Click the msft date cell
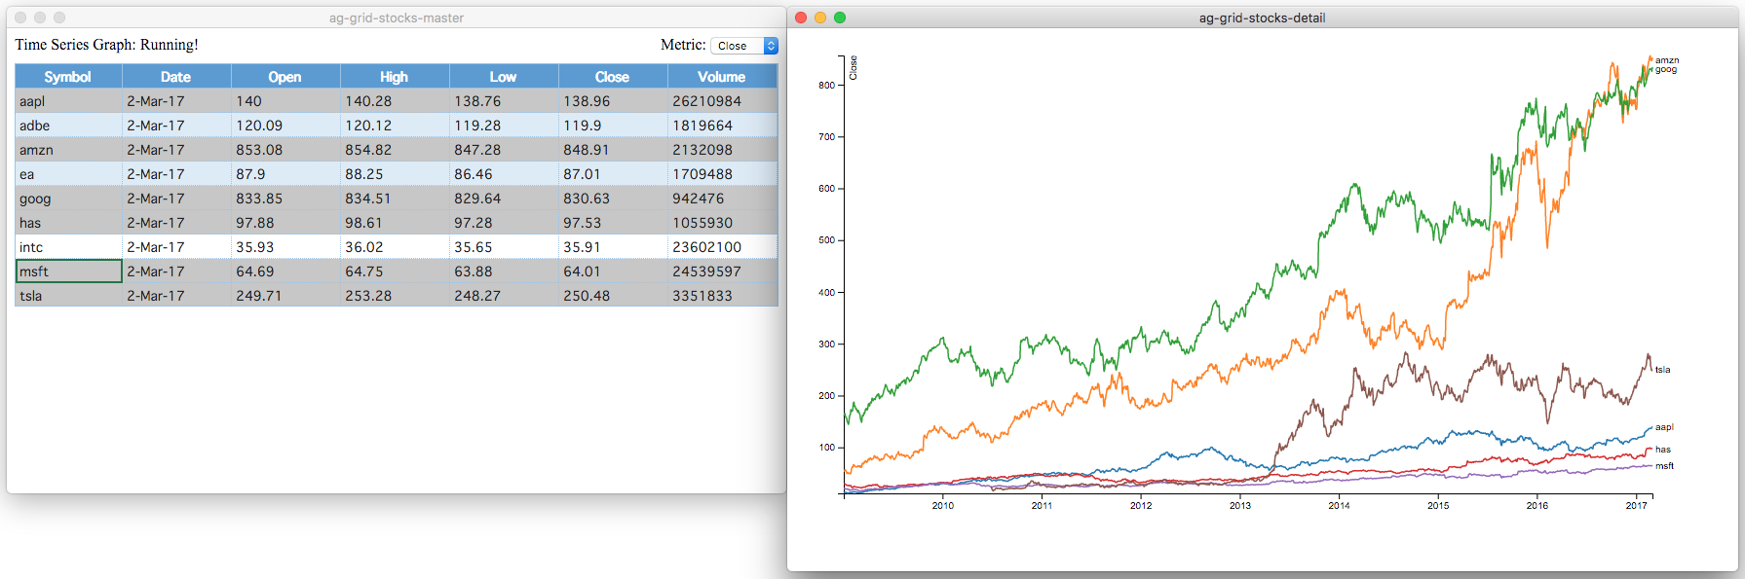Screen dimensions: 1745x579 point(176,271)
